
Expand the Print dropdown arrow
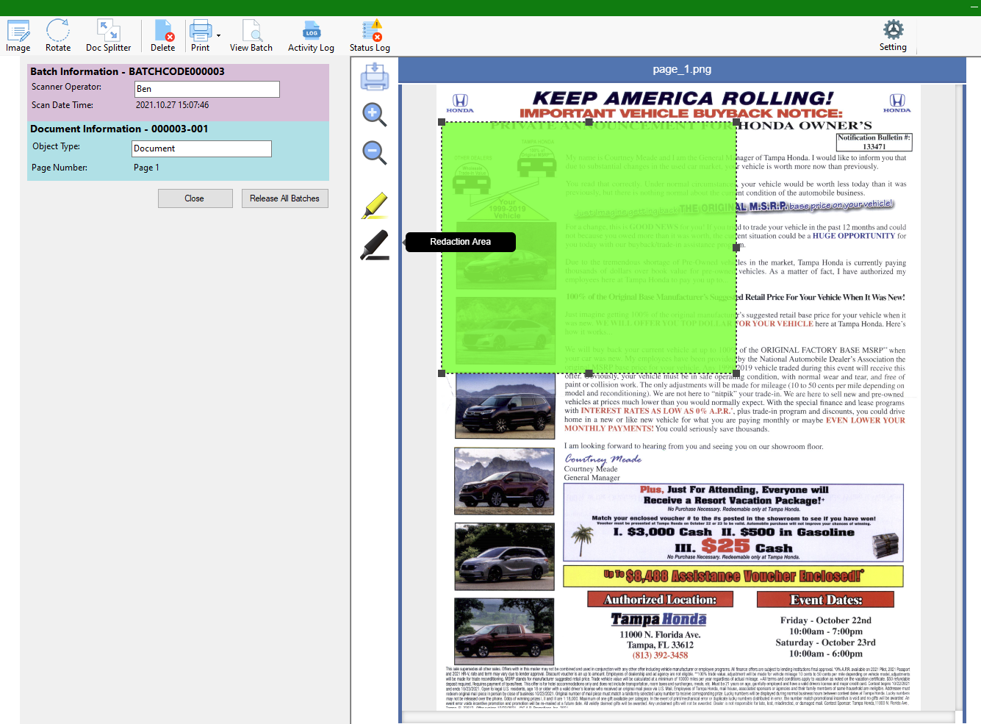(218, 35)
